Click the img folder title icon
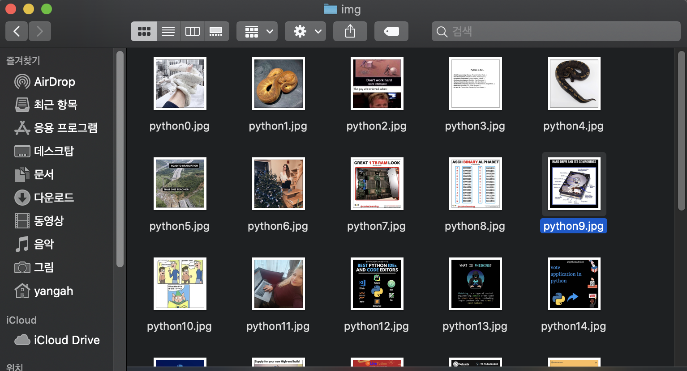This screenshot has height=371, width=687. 331,9
